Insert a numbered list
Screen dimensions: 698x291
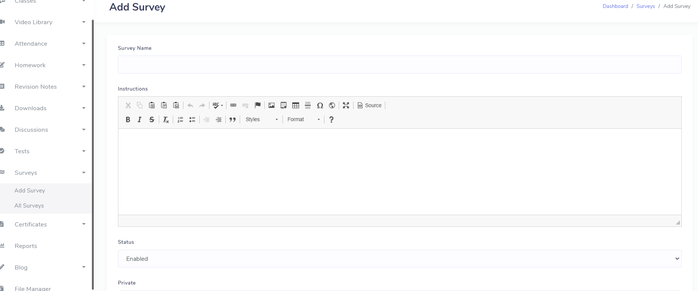(x=180, y=120)
